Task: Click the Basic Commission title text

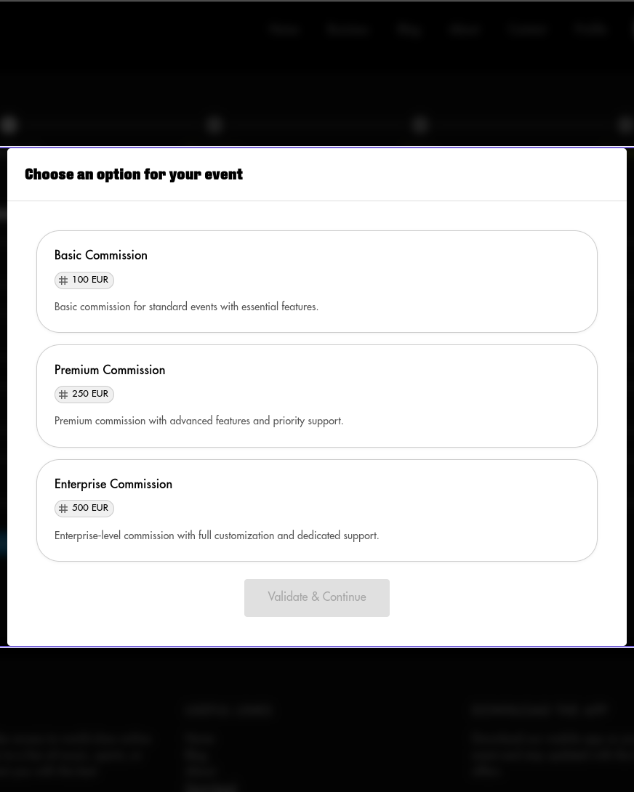Action: pos(101,256)
